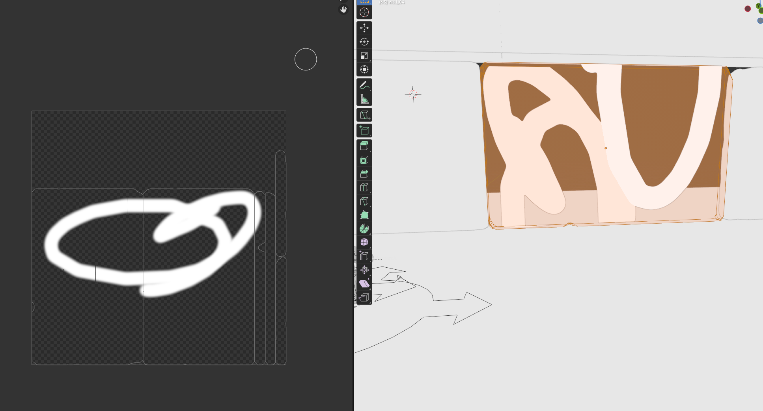763x411 pixels.
Task: Select the Add Cube tool
Action: point(364,130)
